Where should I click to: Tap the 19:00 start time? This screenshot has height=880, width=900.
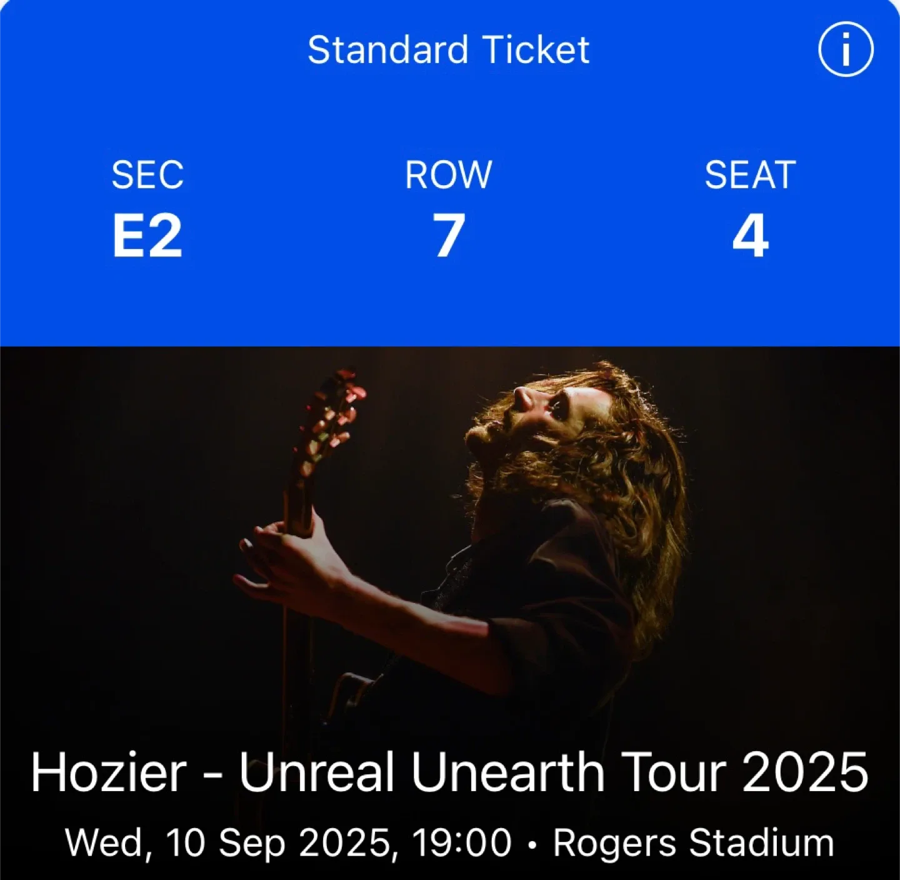tap(462, 842)
